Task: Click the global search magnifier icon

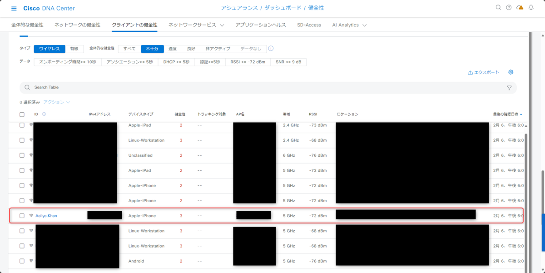Action: point(498,8)
